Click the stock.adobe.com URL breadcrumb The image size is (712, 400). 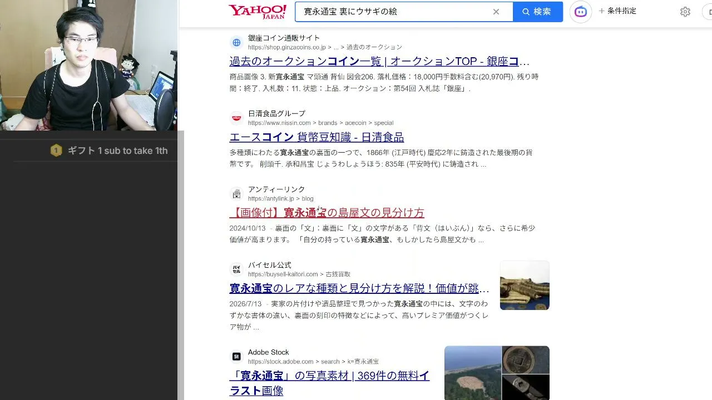(313, 361)
